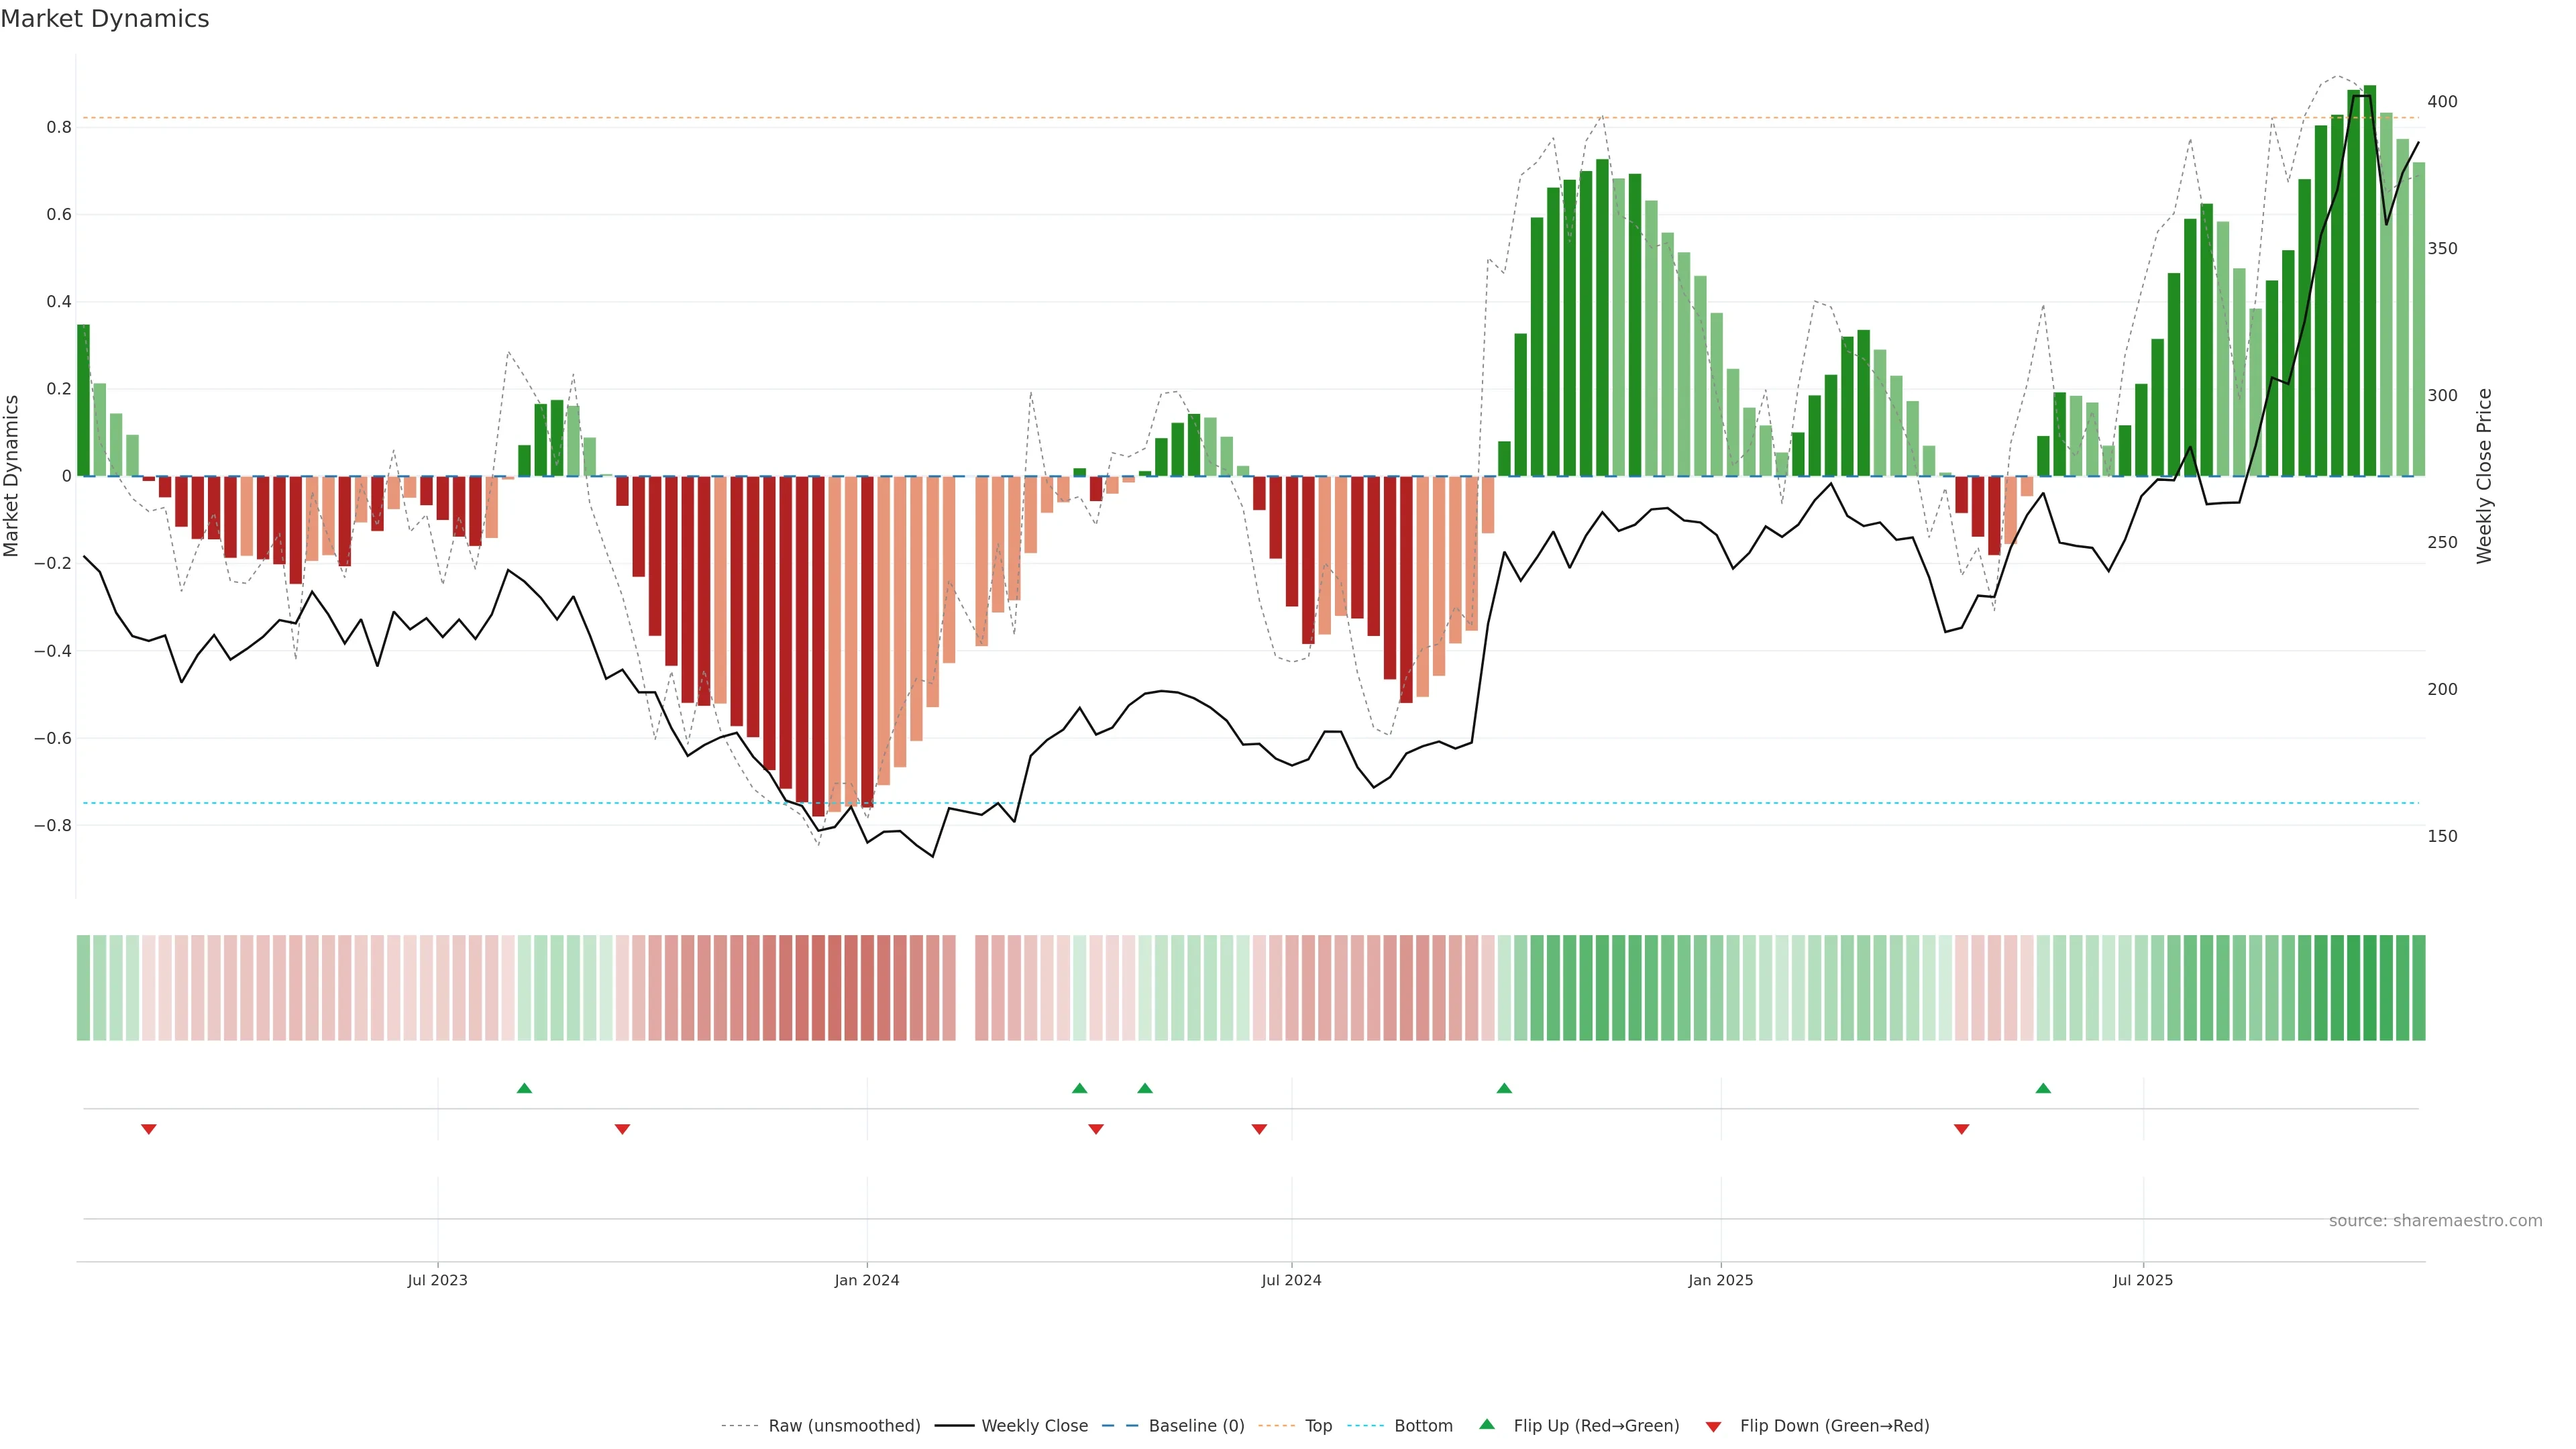The width and height of the screenshot is (2576, 1449).
Task: Toggle the Weekly Close series in legend
Action: click(1034, 1426)
